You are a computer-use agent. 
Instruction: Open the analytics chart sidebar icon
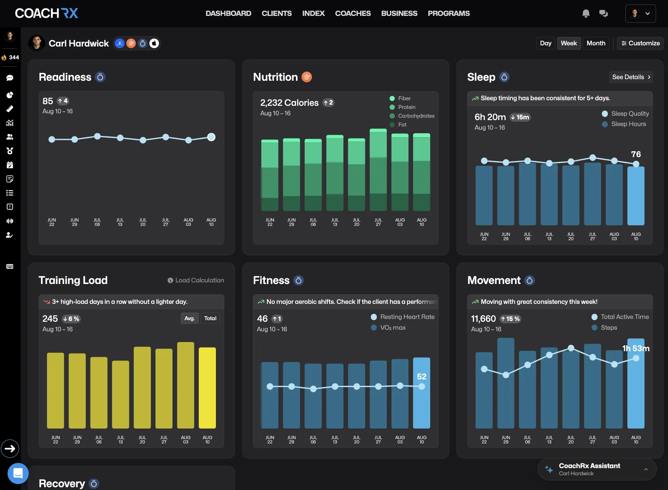10,123
